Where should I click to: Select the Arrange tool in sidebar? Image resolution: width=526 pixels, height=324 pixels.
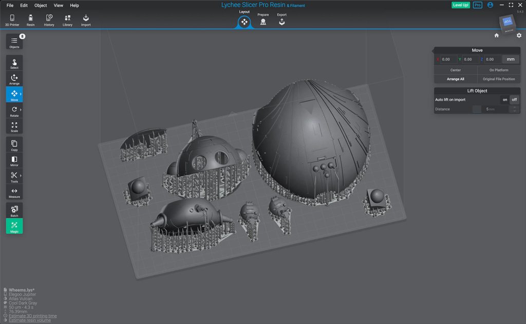pyautogui.click(x=14, y=79)
